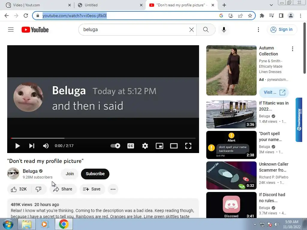
Task: Open the Autumn Collection ad options menu
Action: click(x=293, y=49)
